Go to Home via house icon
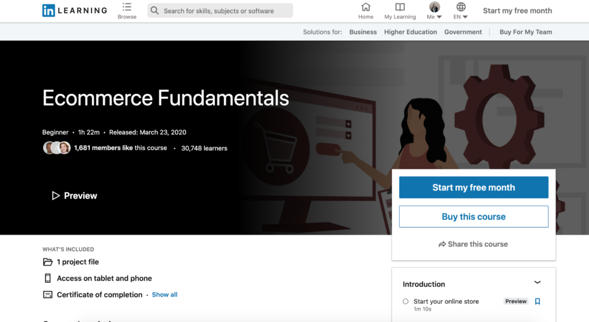Screen dimensions: 589x322 365,7
